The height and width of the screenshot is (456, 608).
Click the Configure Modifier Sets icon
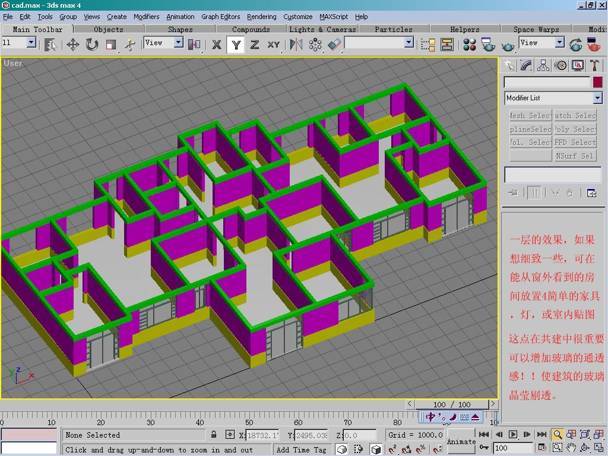click(591, 193)
